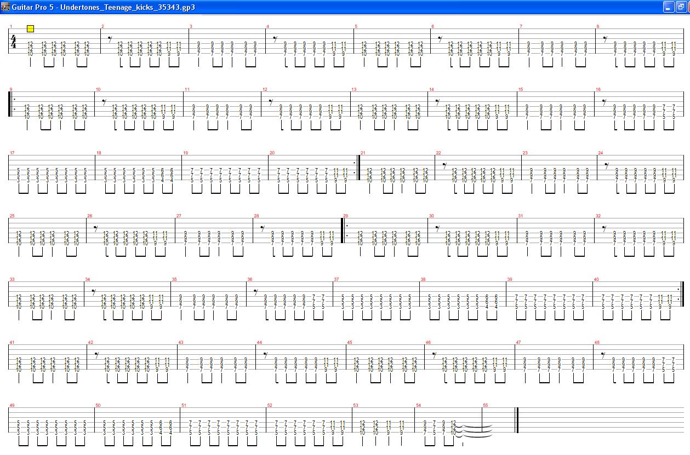Click the eighth rest in measure 16
Viewport: 690px width, 455px height.
[x=605, y=102]
